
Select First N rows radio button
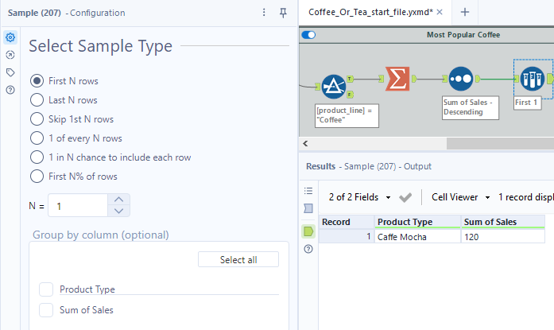tap(37, 81)
